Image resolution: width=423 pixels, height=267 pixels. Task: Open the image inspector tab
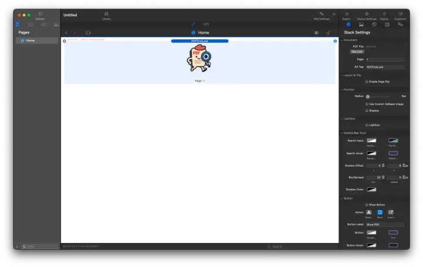(x=361, y=25)
